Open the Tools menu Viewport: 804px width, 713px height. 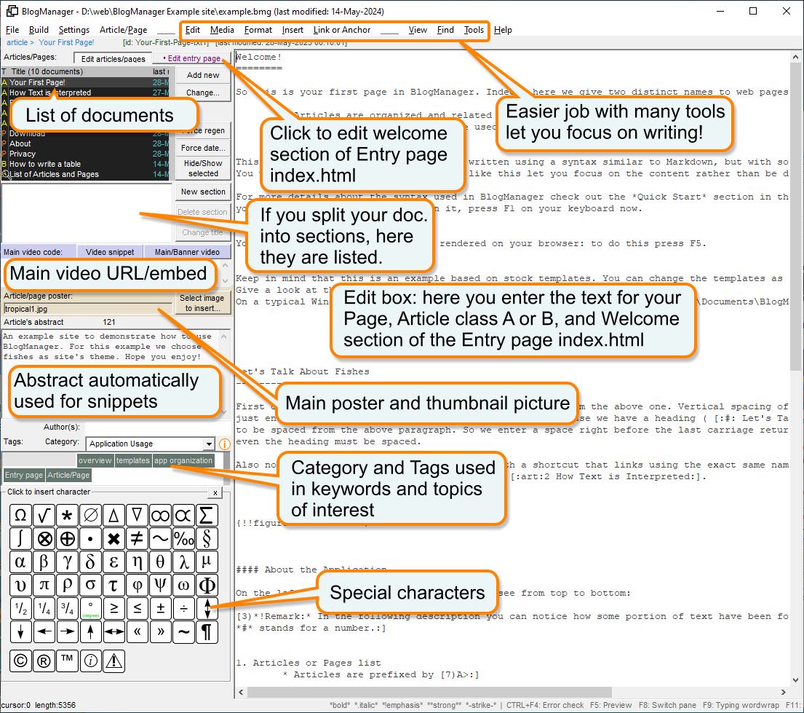tap(474, 31)
